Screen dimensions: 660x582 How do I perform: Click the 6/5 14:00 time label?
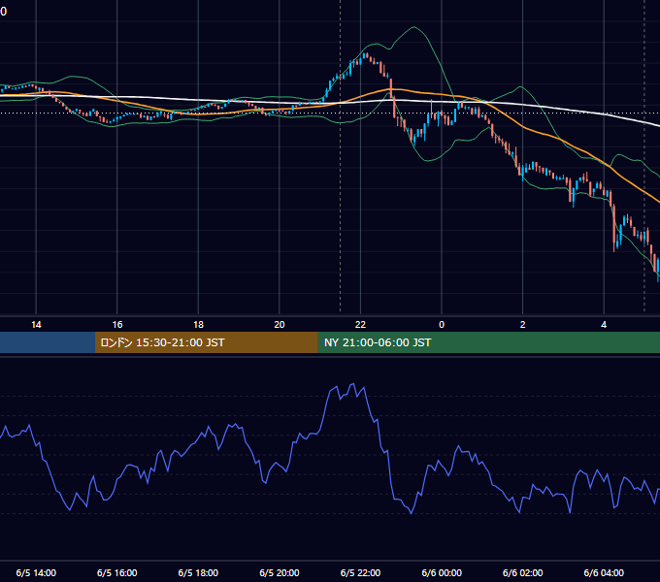(36, 572)
